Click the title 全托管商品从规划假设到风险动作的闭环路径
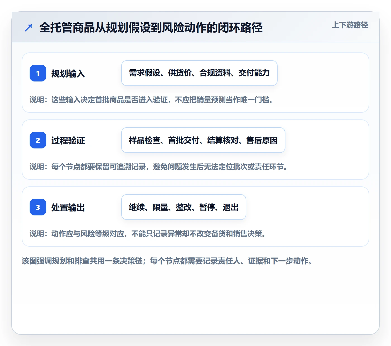Viewport: 391px width, 346px height. point(151,28)
